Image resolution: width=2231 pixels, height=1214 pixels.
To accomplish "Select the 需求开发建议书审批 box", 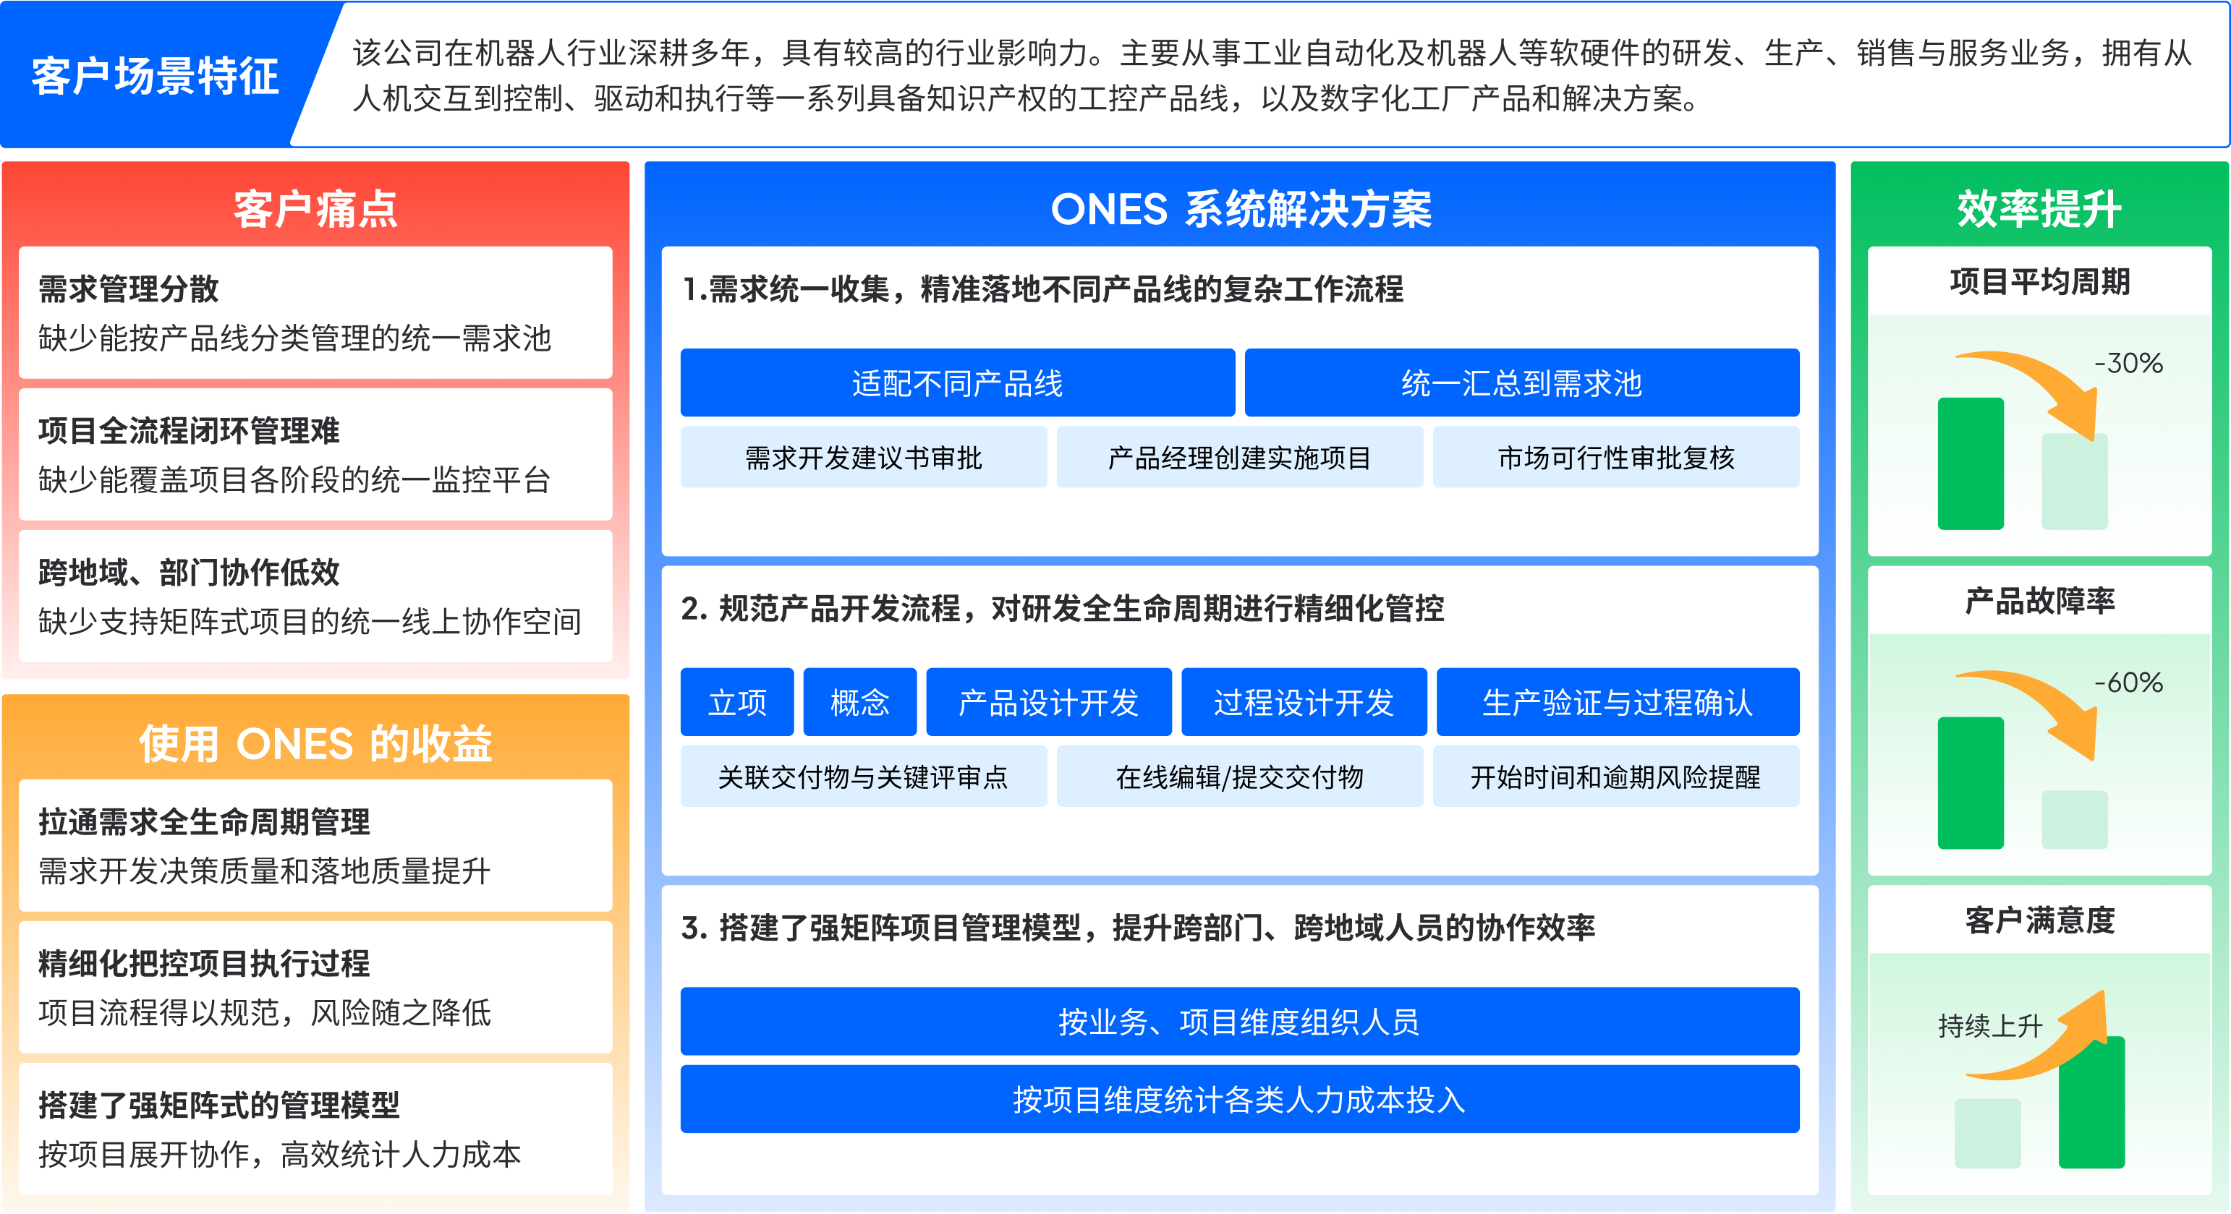I will (864, 457).
